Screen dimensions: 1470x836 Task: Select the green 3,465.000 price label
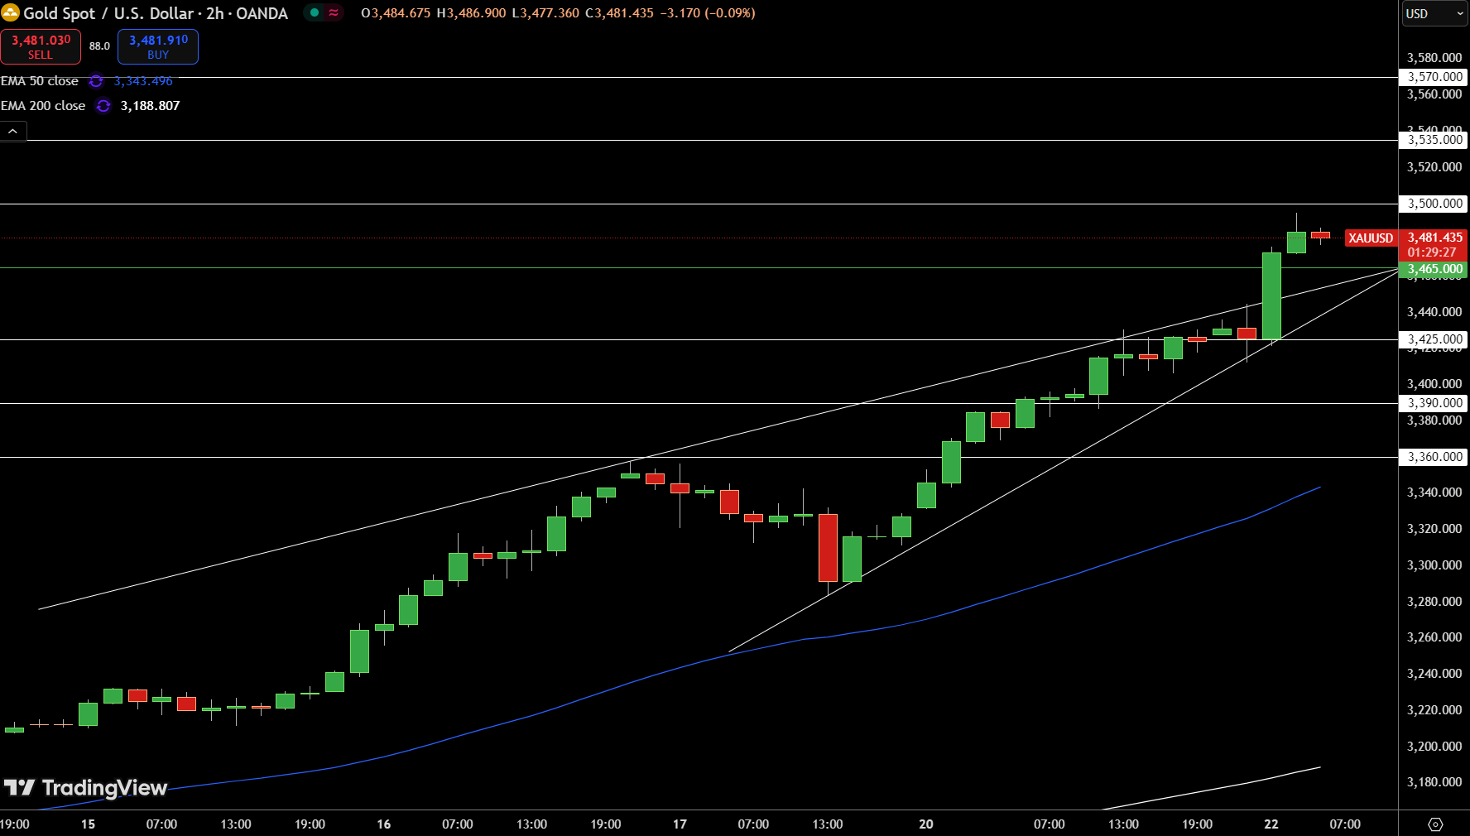pos(1433,269)
